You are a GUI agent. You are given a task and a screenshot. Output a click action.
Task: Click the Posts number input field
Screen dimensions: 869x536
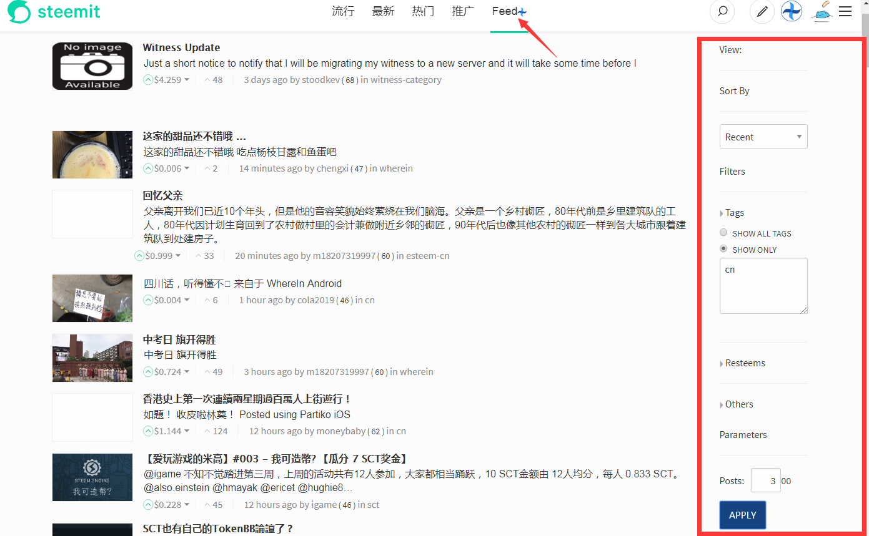[766, 480]
